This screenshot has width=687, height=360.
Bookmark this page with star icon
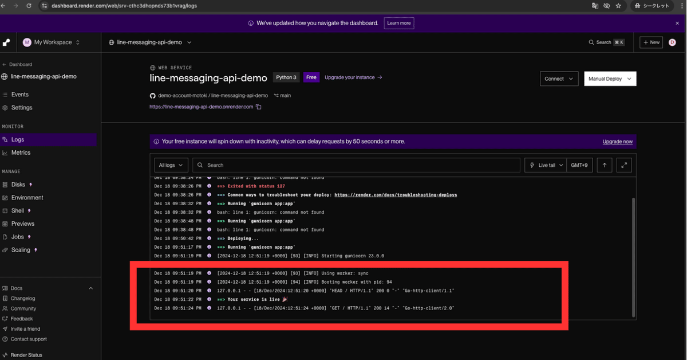tap(618, 6)
